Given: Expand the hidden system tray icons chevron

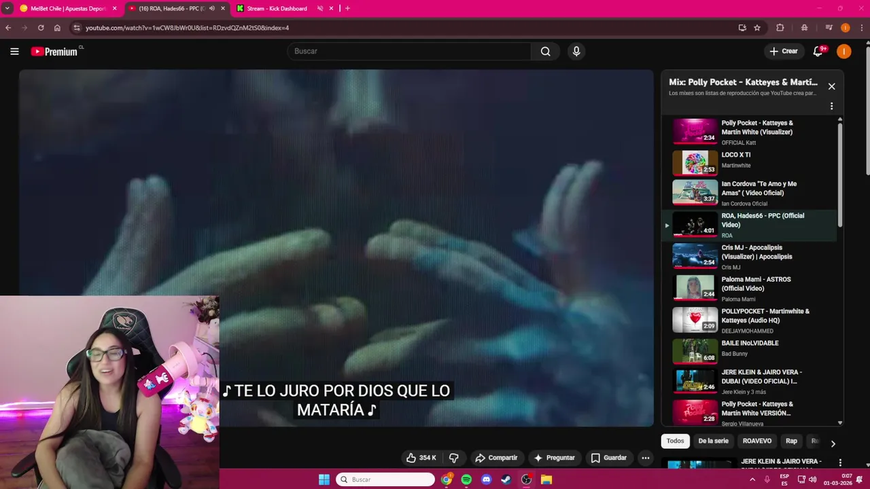Looking at the screenshot, I should tap(752, 479).
